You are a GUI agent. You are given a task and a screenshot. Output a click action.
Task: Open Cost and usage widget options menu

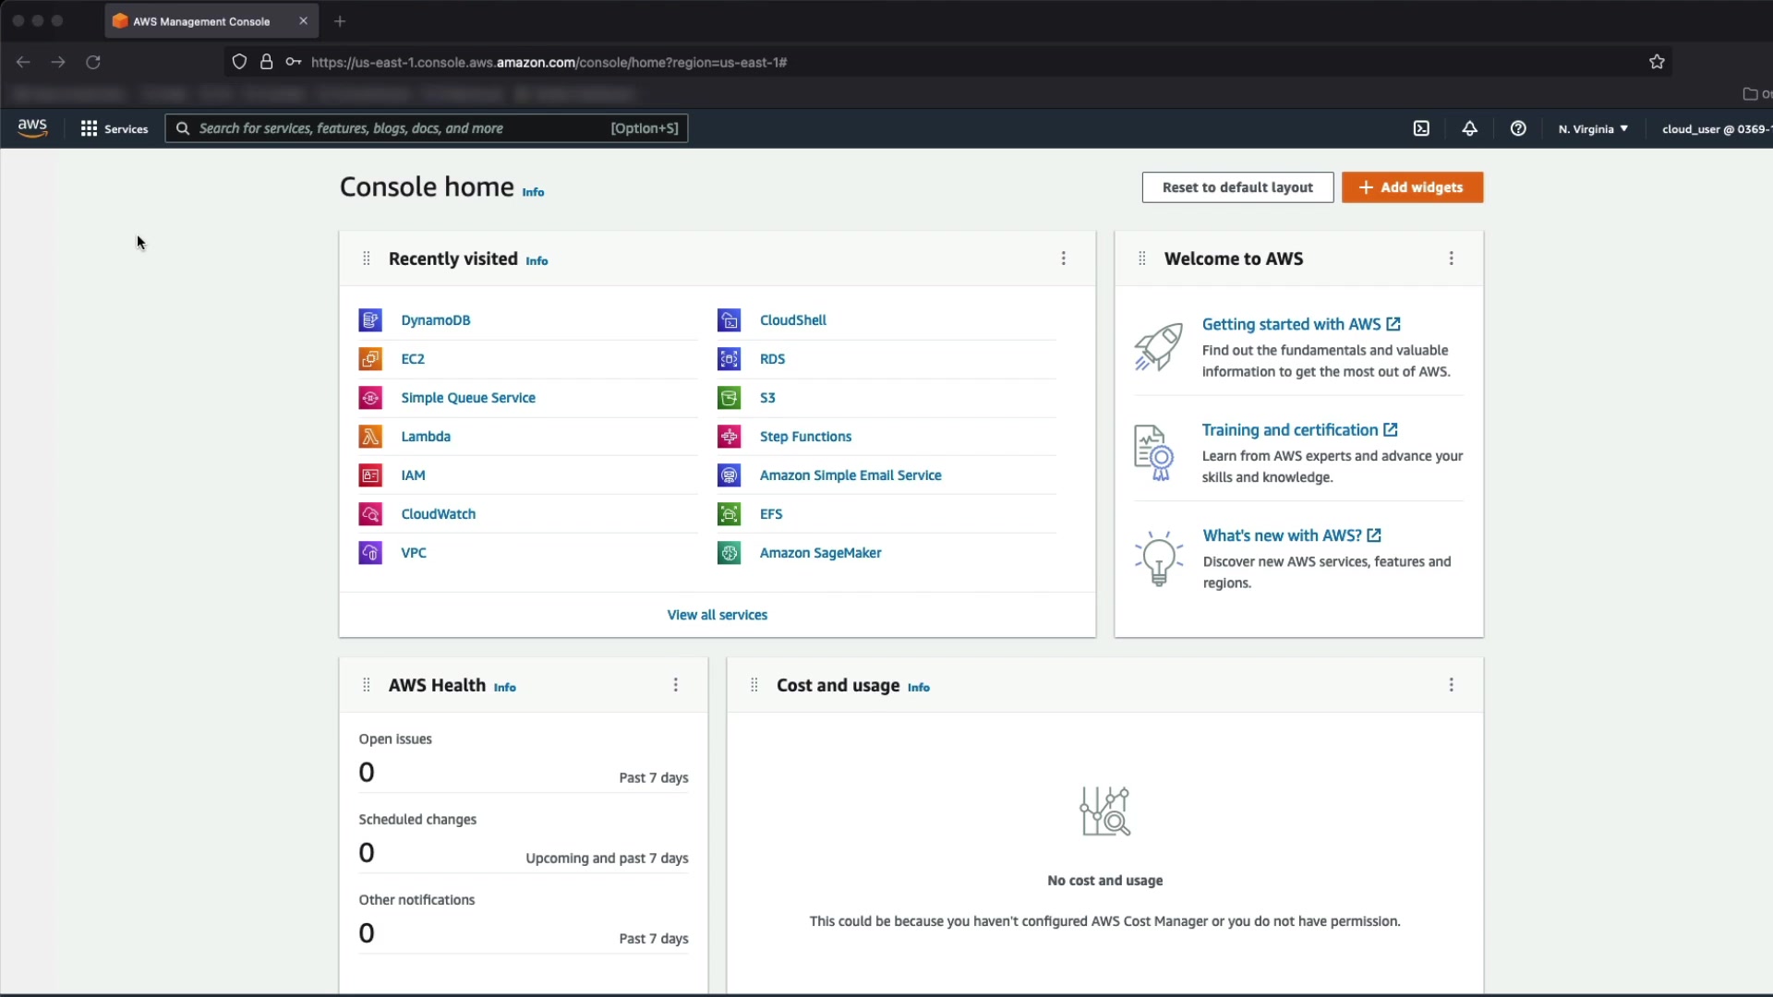point(1451,685)
